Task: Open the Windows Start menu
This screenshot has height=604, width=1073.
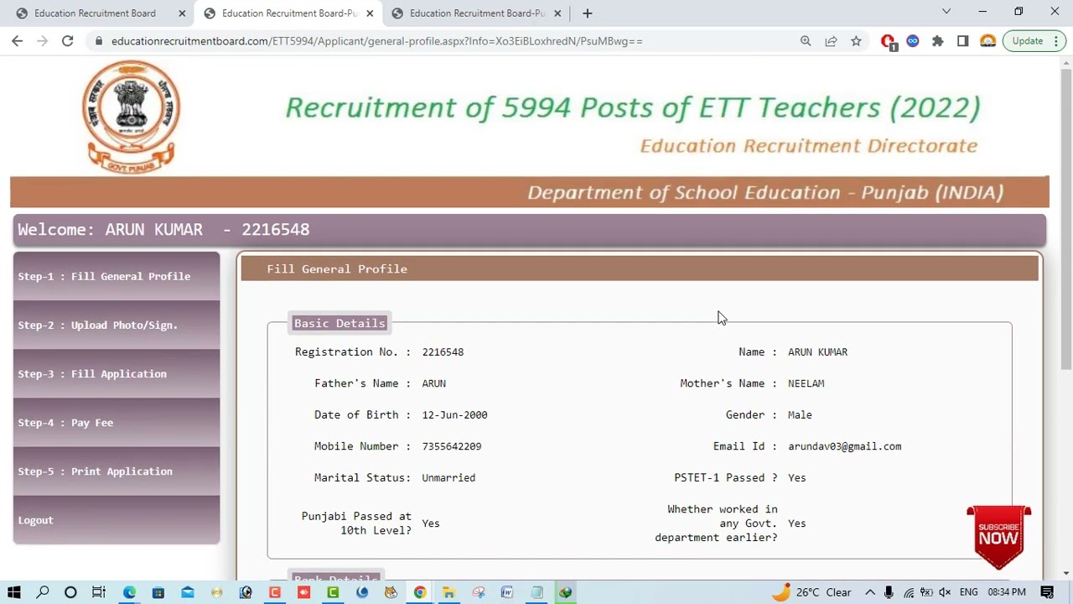Action: coord(13,592)
